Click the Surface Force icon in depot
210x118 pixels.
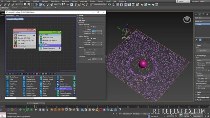[x=58, y=84]
